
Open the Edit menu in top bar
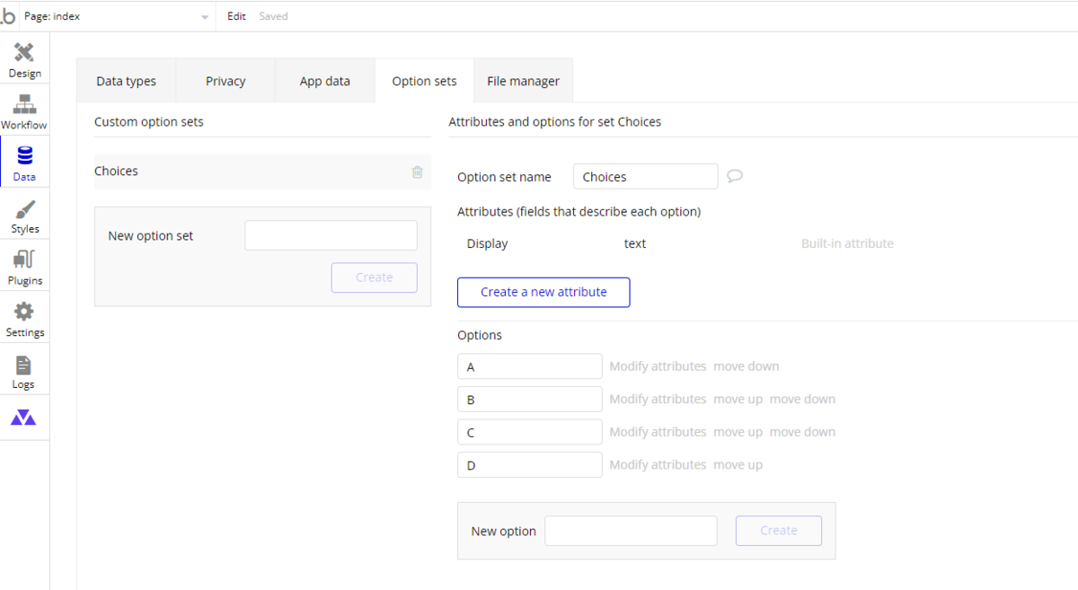point(236,16)
